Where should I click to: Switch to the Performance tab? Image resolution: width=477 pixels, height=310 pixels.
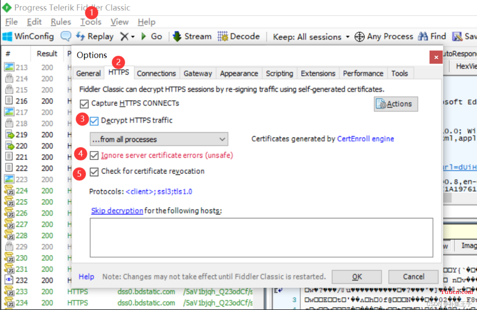point(363,73)
